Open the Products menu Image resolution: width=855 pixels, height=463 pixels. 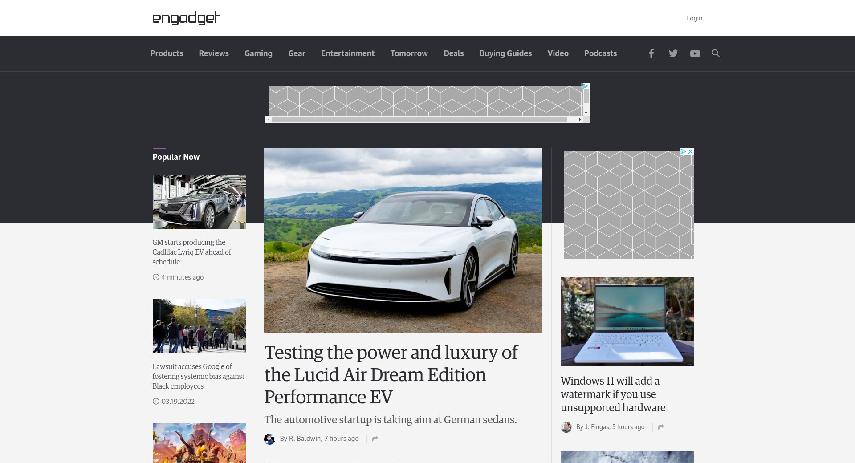click(x=167, y=53)
